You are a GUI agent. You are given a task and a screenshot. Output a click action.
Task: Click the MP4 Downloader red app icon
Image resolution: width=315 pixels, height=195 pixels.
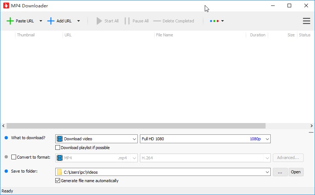[x=6, y=6]
